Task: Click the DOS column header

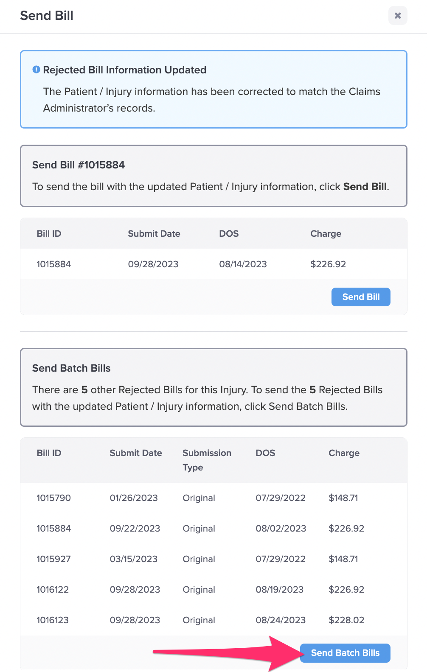Action: [x=265, y=453]
